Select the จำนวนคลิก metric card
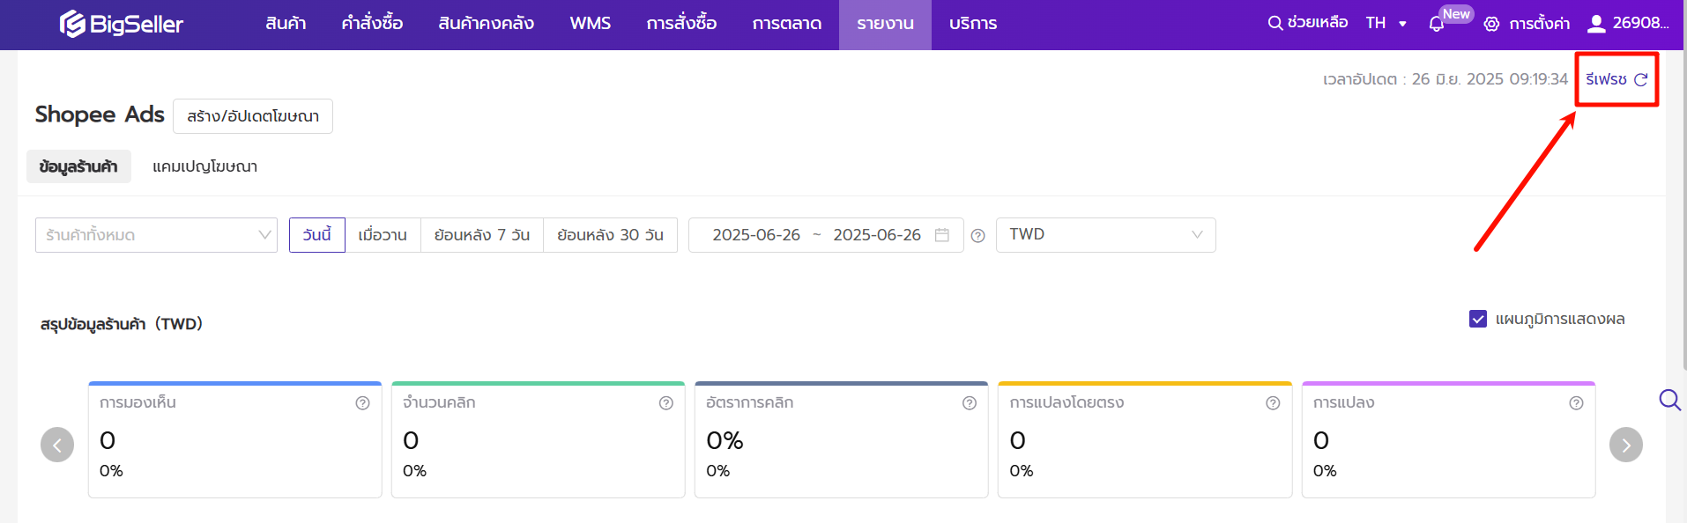 (x=538, y=439)
